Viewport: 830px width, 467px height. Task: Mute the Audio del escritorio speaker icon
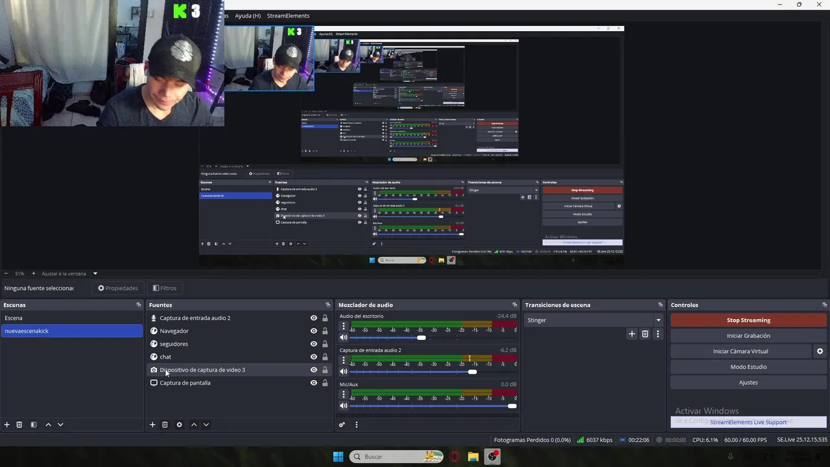344,337
